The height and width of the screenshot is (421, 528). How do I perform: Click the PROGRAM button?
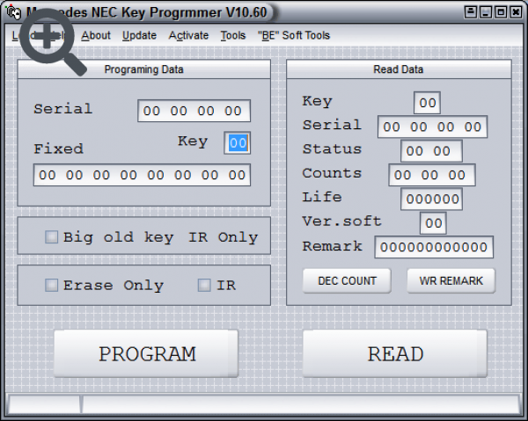146,353
